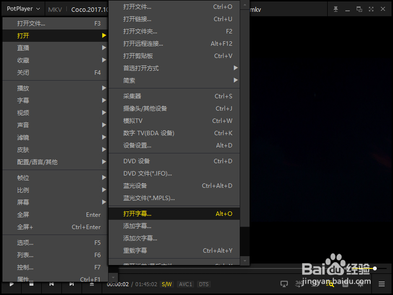Open 列表... F6 playlist

(x=55, y=255)
